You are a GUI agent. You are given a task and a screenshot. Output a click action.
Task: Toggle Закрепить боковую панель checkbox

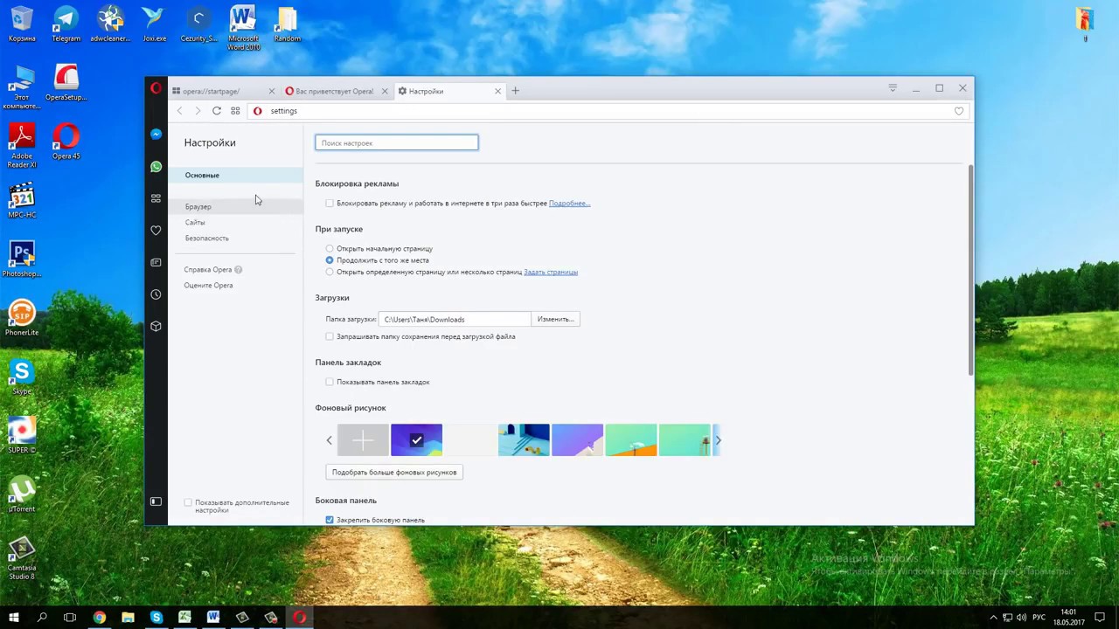click(x=330, y=520)
